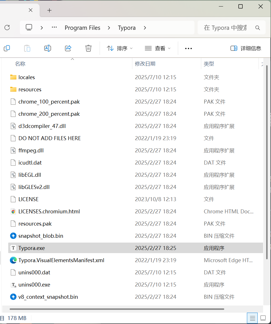Viewport: 271px width, 324px height.
Task: Switch to details list view layout
Action: pyautogui.click(x=252, y=318)
